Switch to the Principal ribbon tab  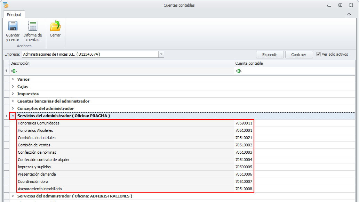[14, 14]
